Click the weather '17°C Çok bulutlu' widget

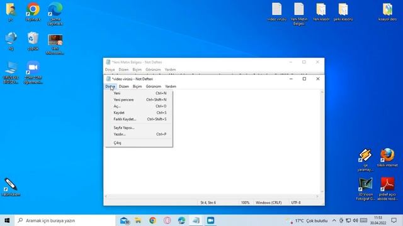[x=307, y=220]
